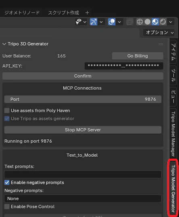Open the ジオメトリノード workspace tab
The height and width of the screenshot is (217, 179).
22,13
